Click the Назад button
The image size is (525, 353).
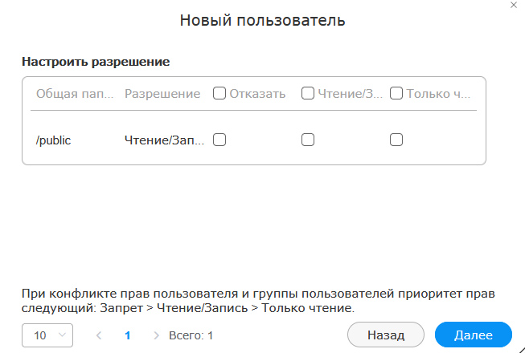[386, 335]
